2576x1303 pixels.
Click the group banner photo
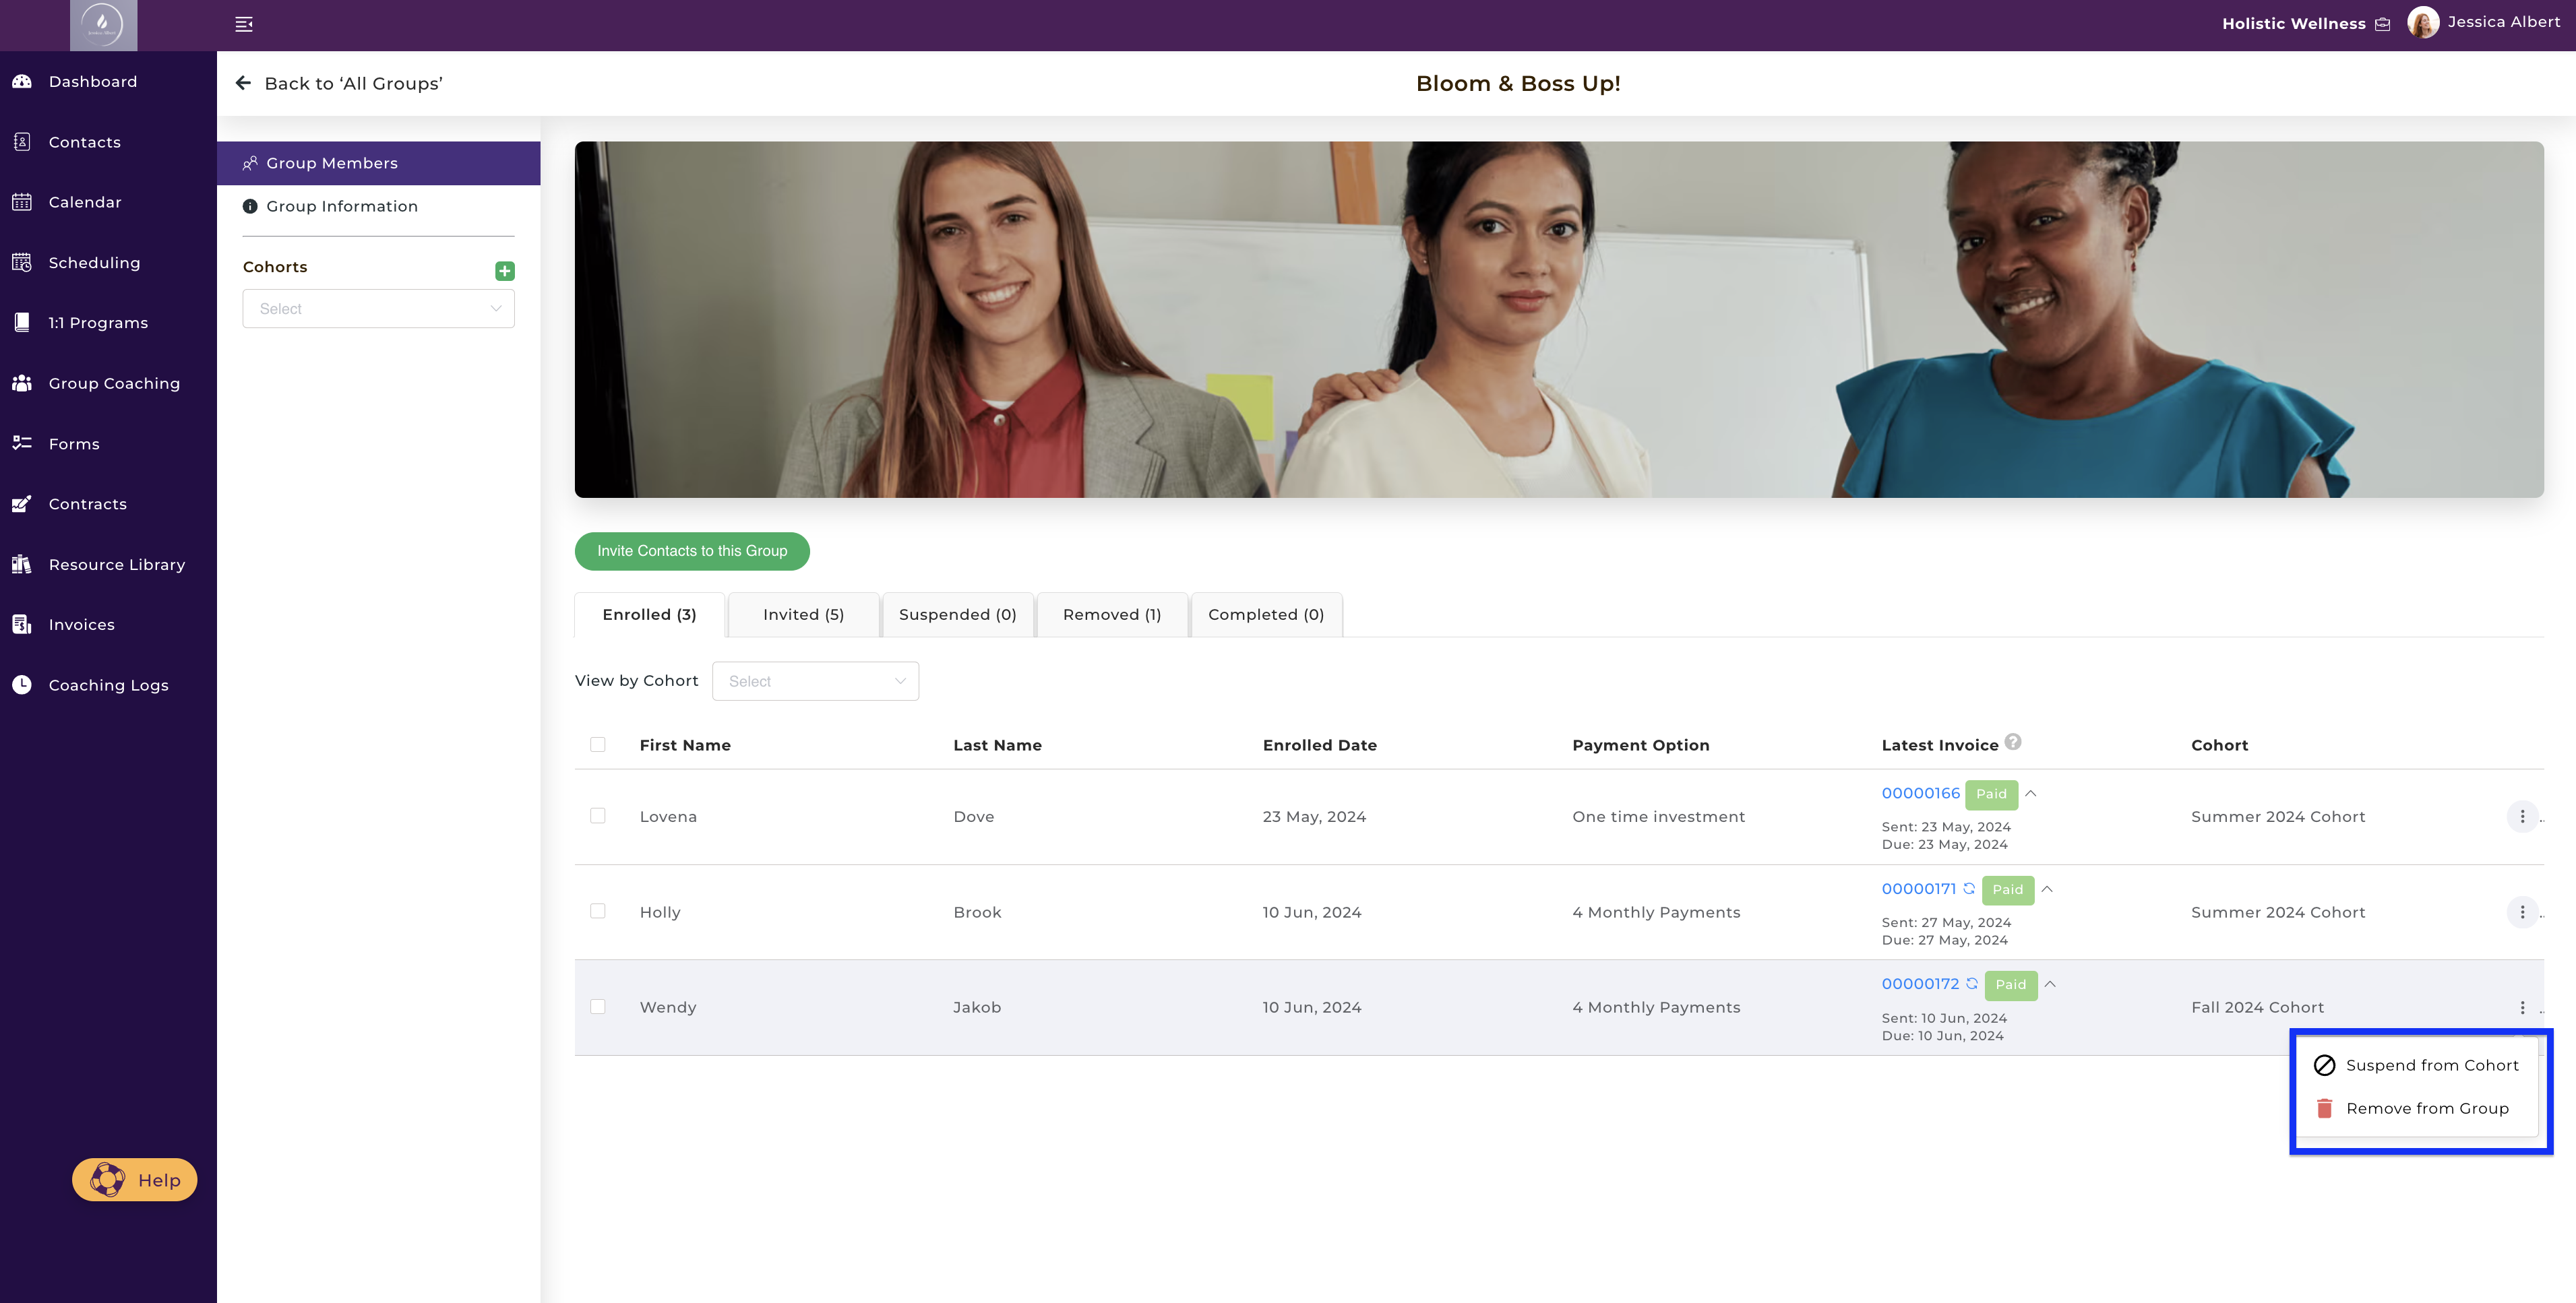[x=1558, y=320]
